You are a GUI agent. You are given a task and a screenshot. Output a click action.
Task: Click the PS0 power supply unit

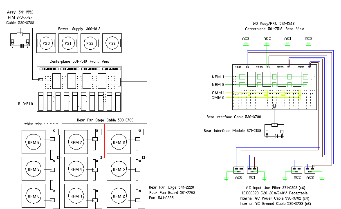(46, 43)
